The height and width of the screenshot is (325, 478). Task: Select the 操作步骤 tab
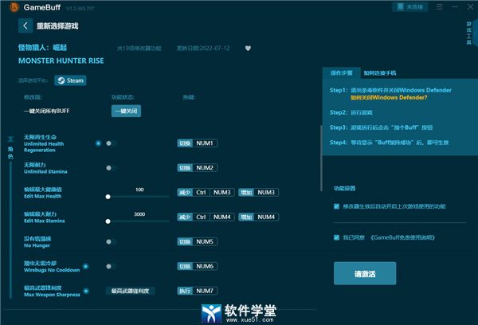(x=343, y=72)
